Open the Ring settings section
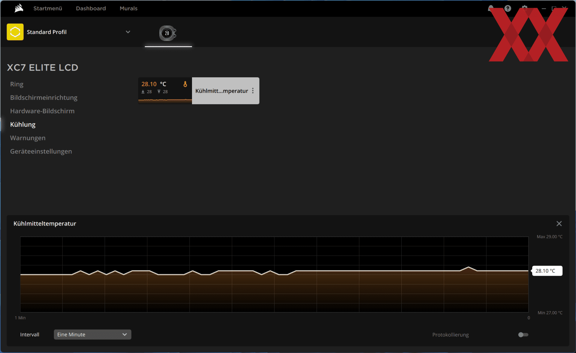The image size is (576, 353). [17, 84]
